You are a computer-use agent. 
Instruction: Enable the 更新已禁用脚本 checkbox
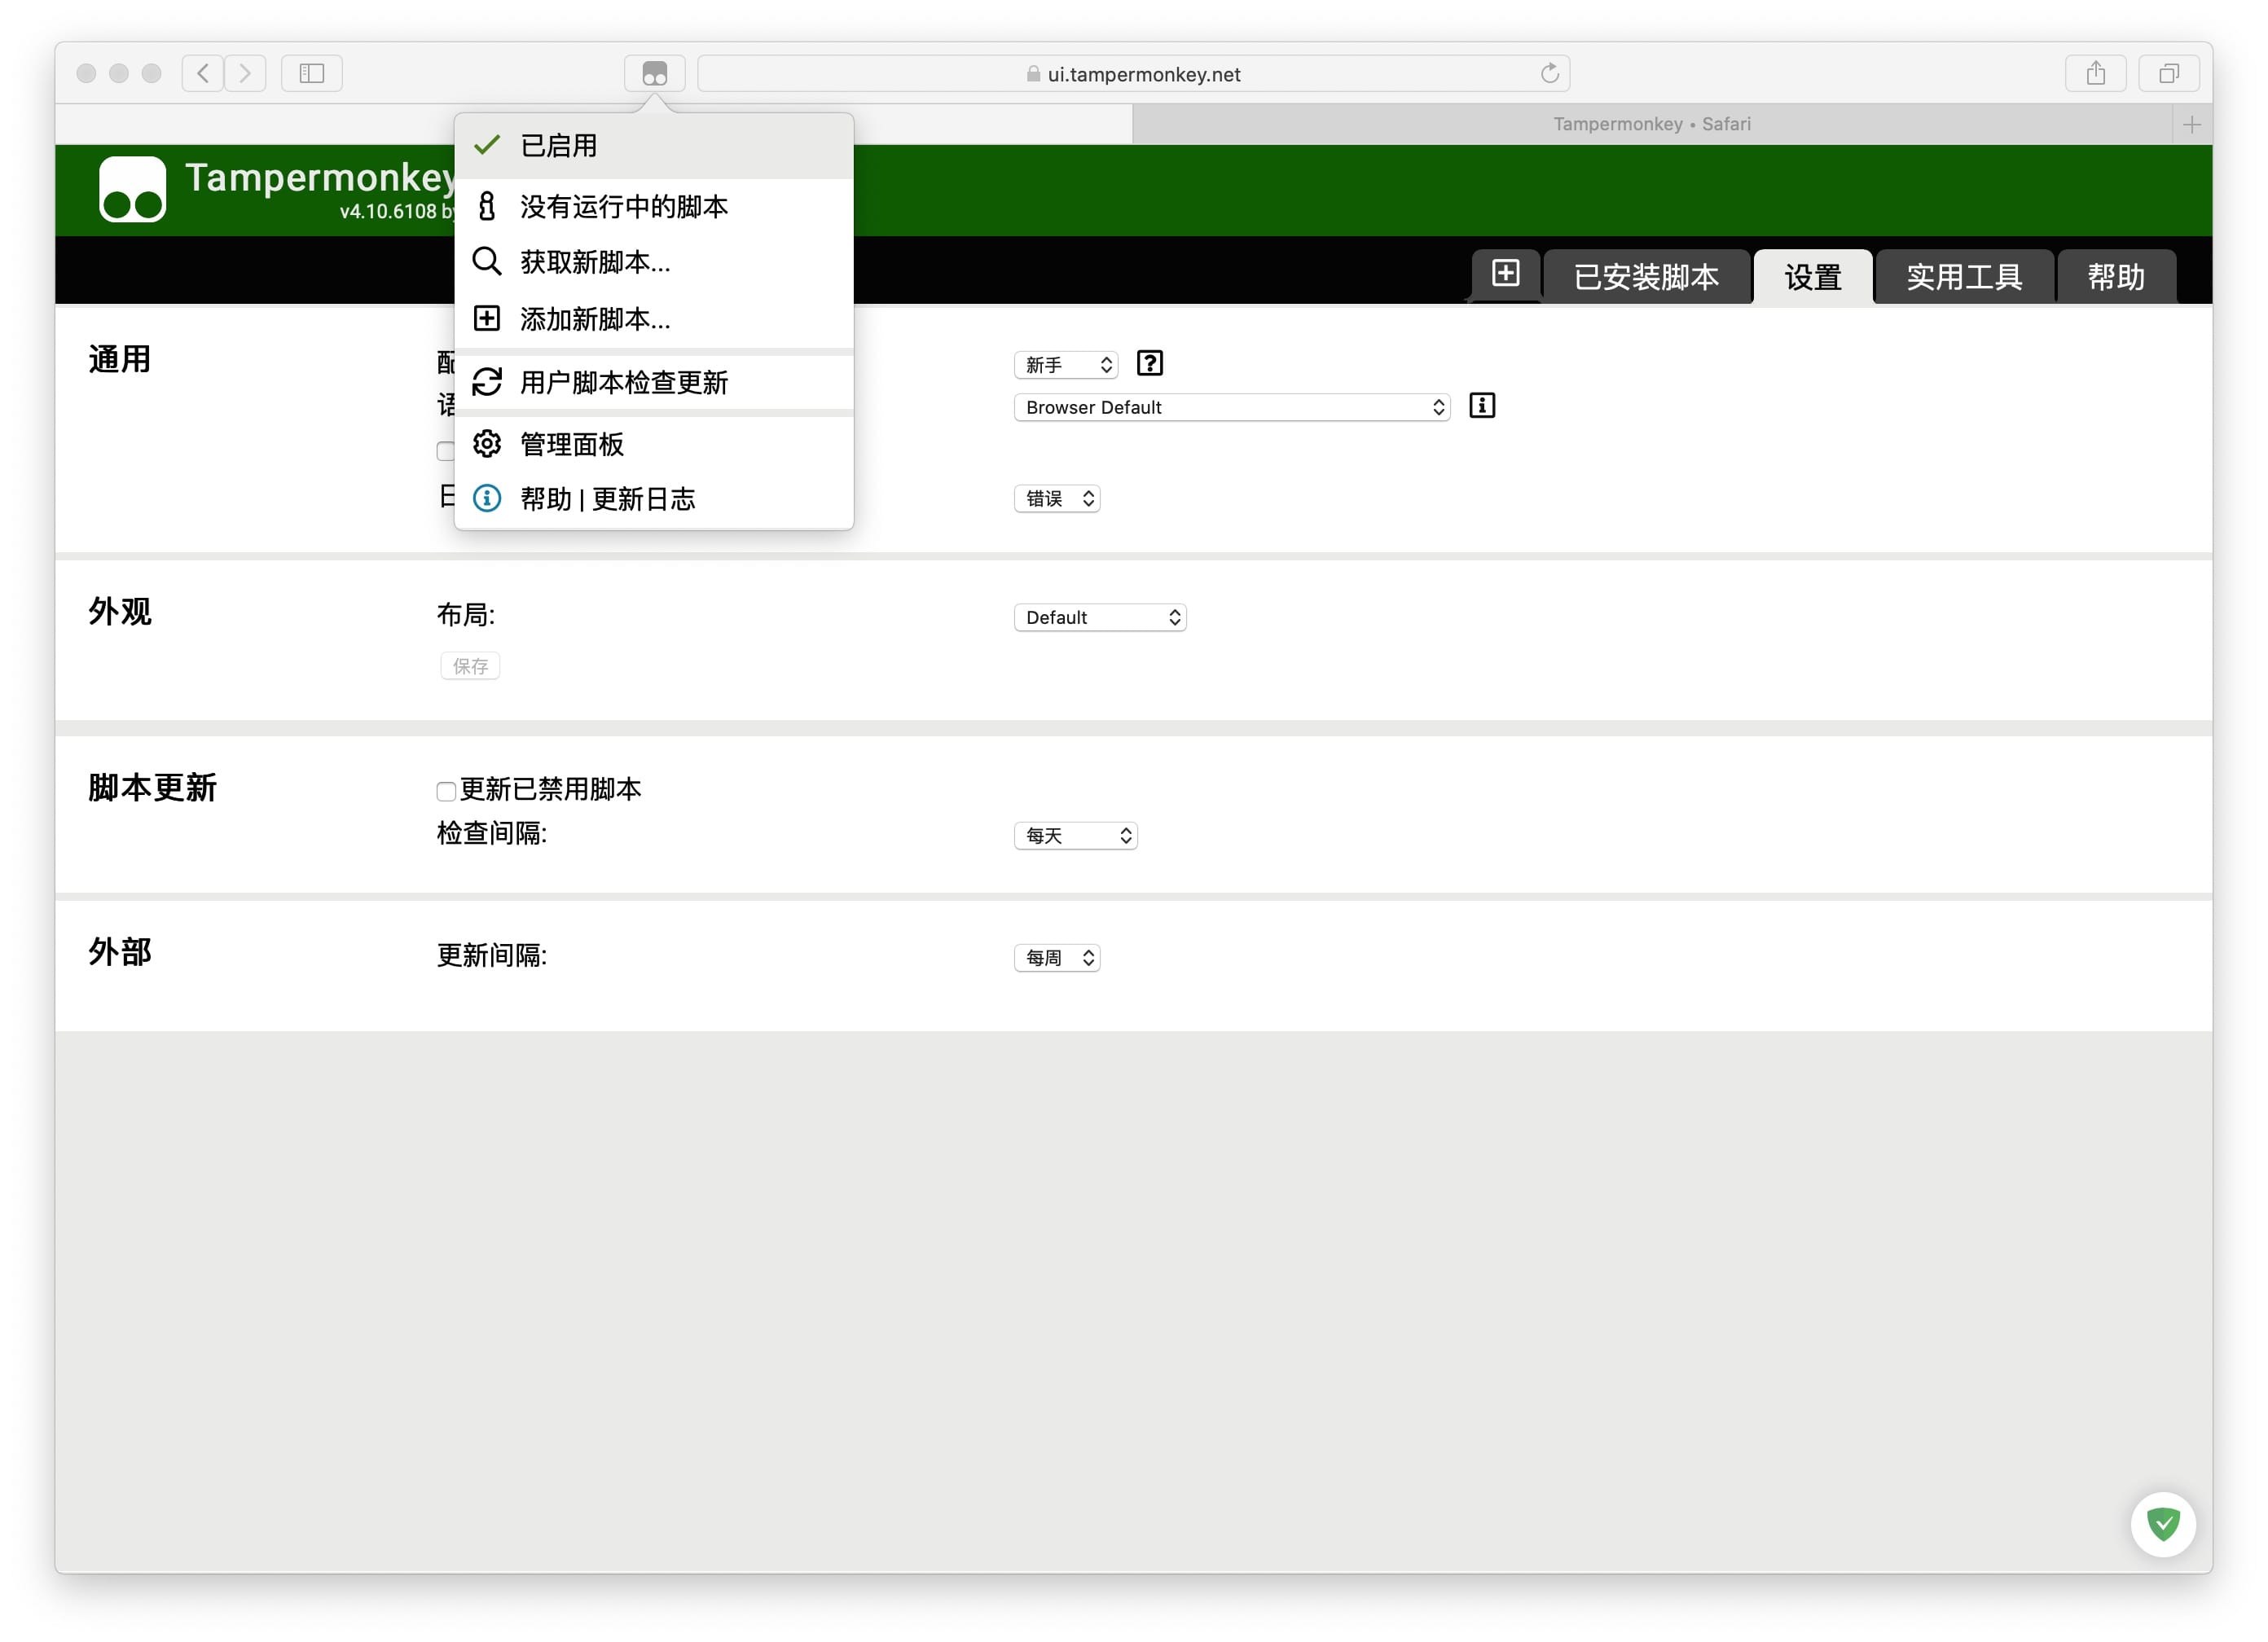[446, 791]
